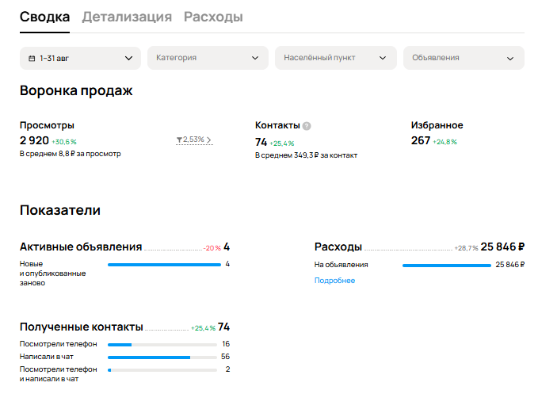Click the Посмотрели телефон progress bar
The height and width of the screenshot is (413, 538).
click(x=162, y=345)
